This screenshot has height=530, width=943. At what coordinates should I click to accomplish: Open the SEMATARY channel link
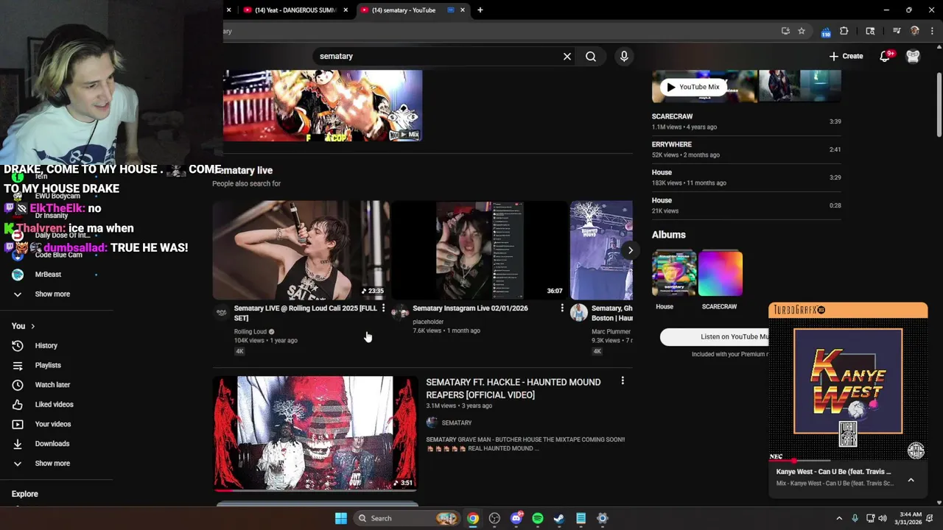(x=457, y=423)
